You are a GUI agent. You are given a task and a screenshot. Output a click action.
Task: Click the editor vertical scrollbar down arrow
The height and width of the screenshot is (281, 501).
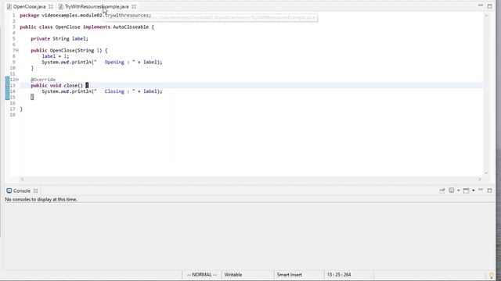click(x=486, y=173)
